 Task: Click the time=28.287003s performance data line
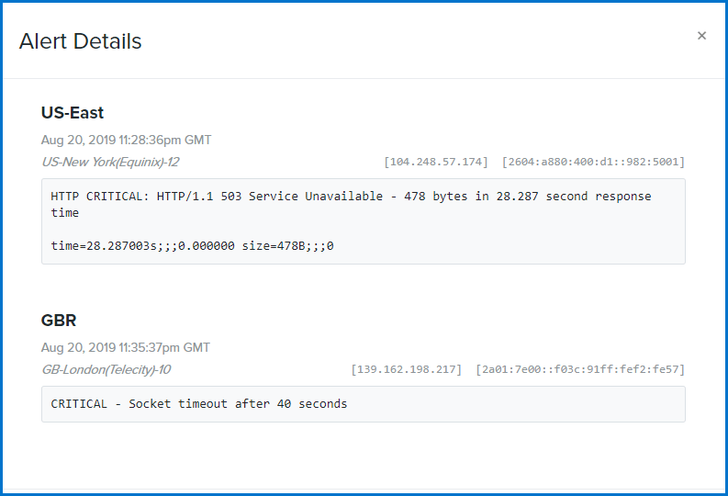click(192, 245)
